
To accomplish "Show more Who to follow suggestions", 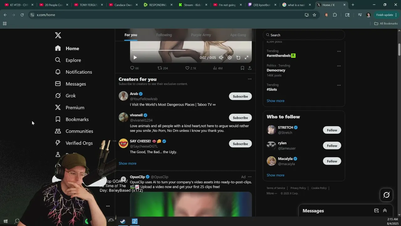I will [275, 175].
